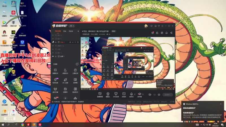Hide the 全屏 1 source
This screenshot has height=127, width=226.
coord(53,56)
